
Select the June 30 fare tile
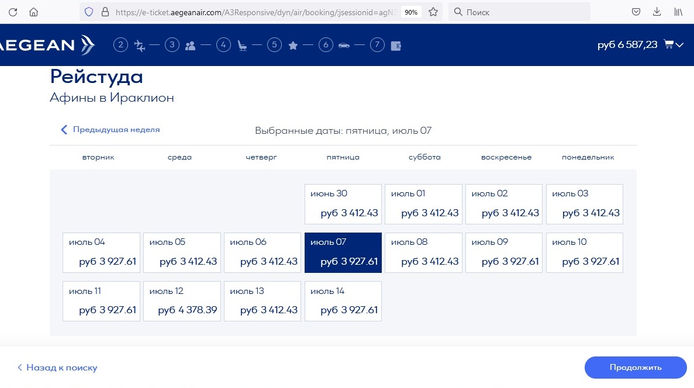(343, 204)
